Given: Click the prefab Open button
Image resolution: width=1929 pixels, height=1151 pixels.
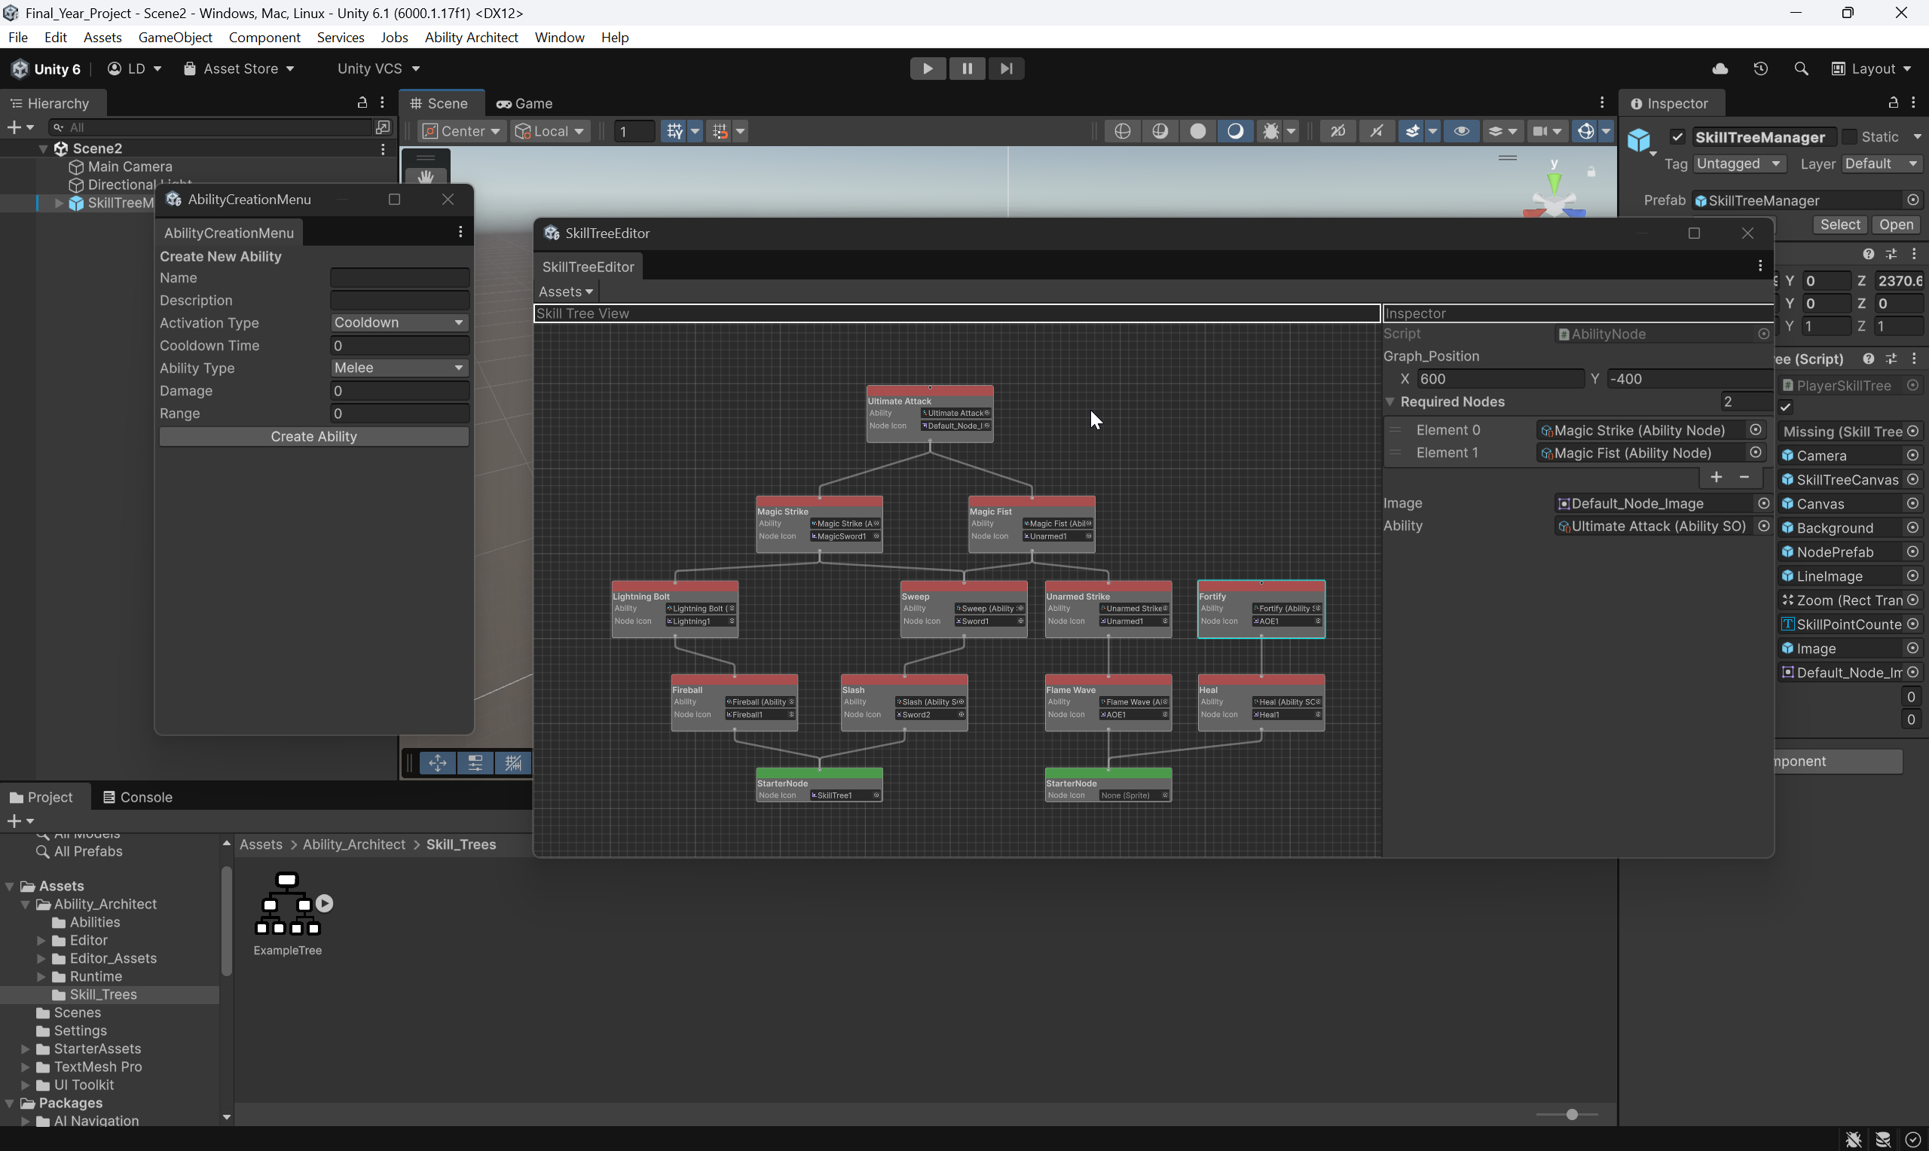Looking at the screenshot, I should click(1896, 224).
